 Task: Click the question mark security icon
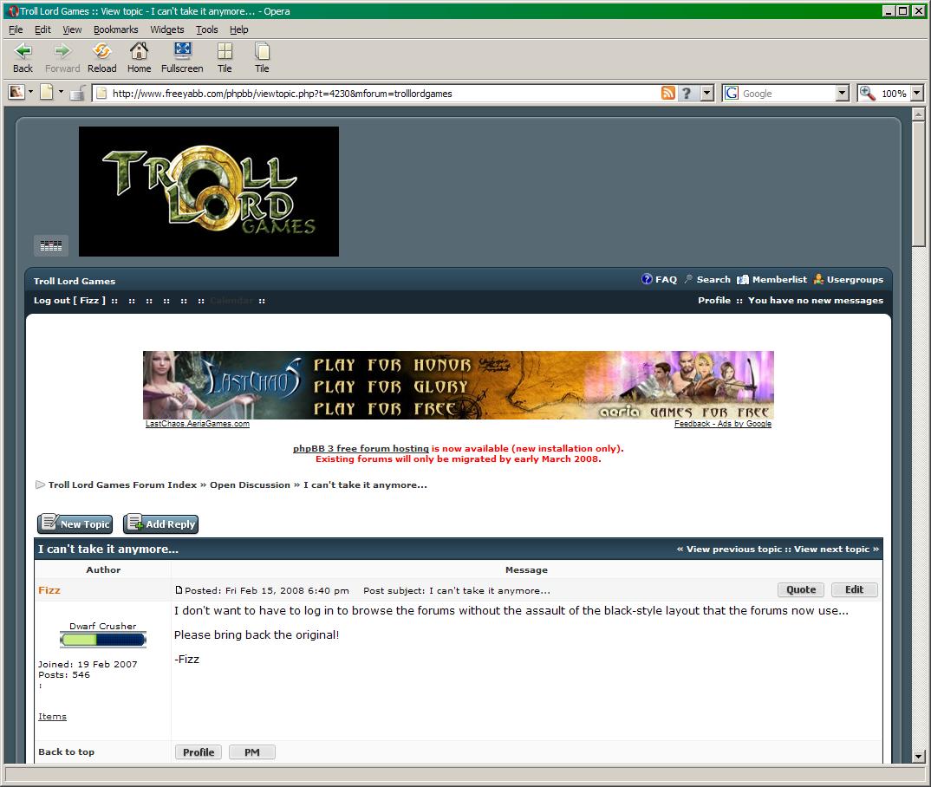click(687, 94)
